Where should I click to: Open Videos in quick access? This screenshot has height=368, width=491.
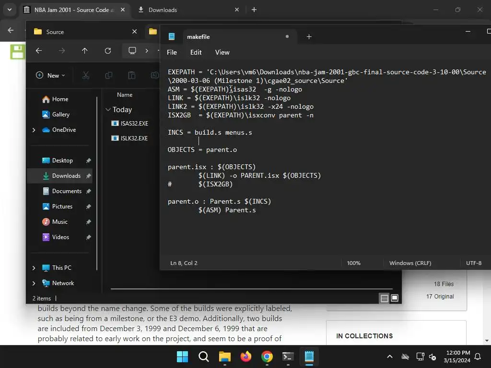tap(60, 237)
